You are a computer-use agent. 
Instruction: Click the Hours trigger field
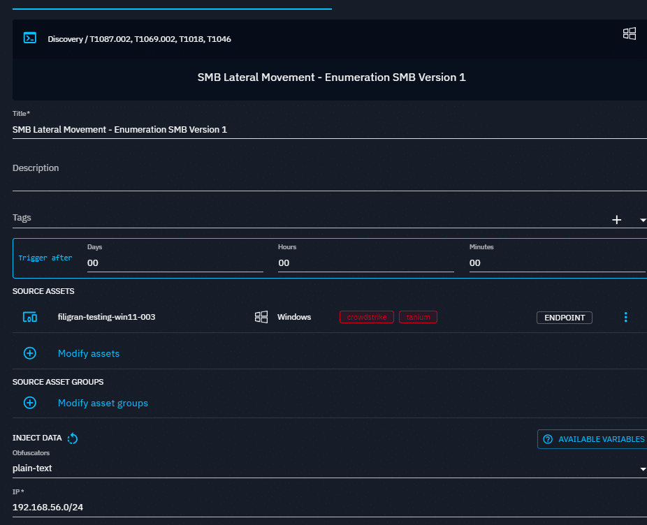365,263
